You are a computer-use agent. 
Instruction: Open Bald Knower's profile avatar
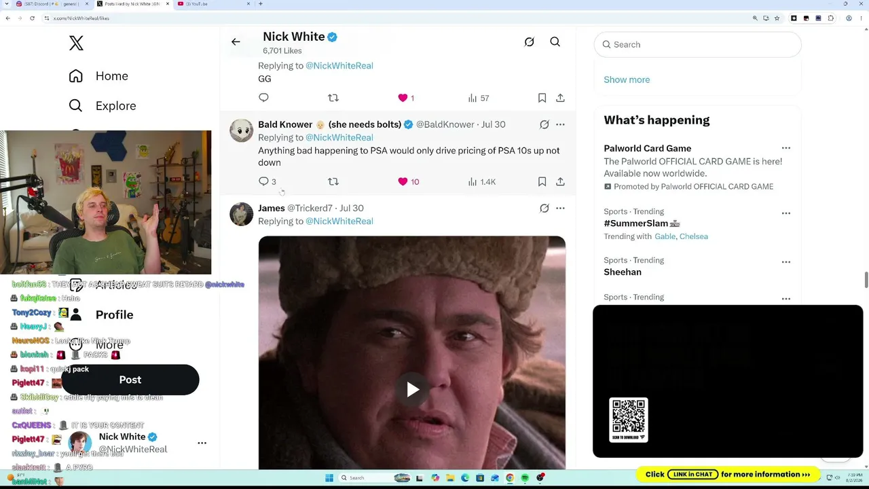(241, 130)
